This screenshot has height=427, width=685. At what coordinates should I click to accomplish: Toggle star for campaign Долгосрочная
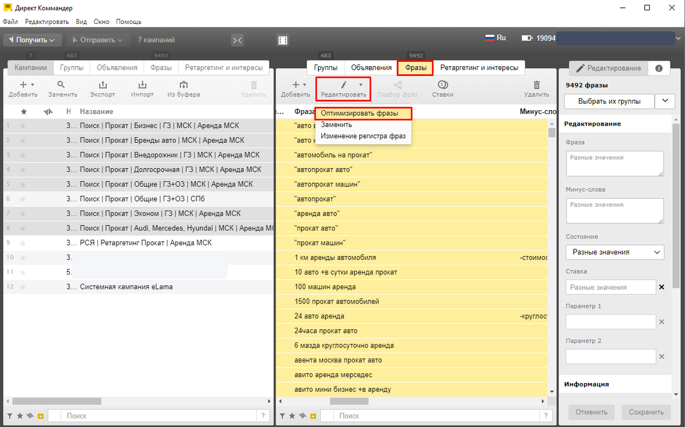(x=23, y=170)
